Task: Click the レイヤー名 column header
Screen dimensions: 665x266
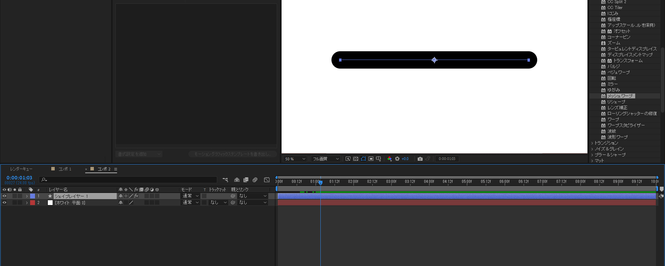Action: click(58, 189)
